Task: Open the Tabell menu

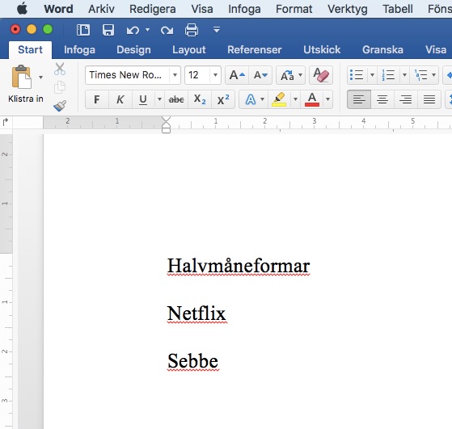Action: [398, 9]
